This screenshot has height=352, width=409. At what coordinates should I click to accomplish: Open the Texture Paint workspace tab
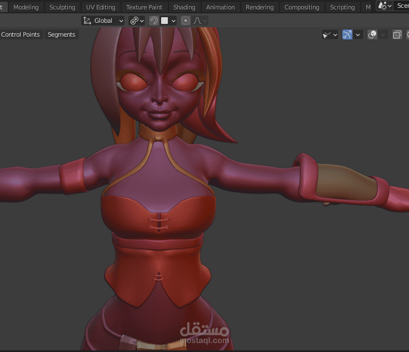144,7
